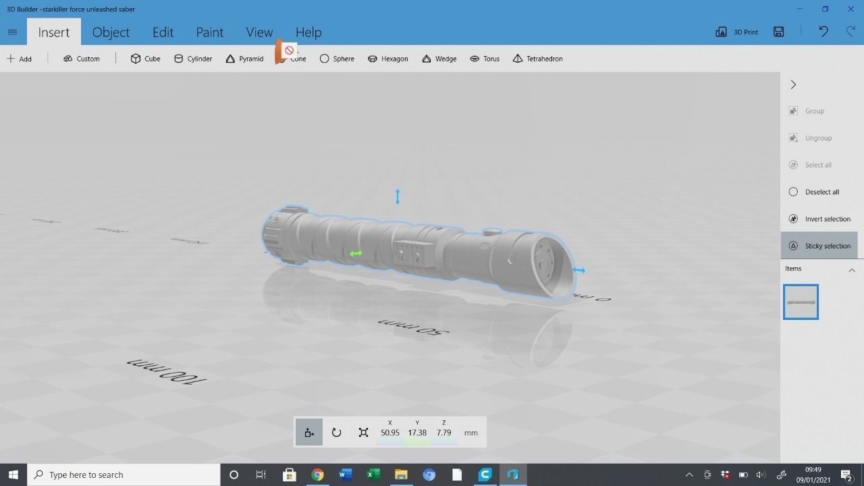864x486 pixels.
Task: Insert a Sphere shape
Action: (x=337, y=59)
